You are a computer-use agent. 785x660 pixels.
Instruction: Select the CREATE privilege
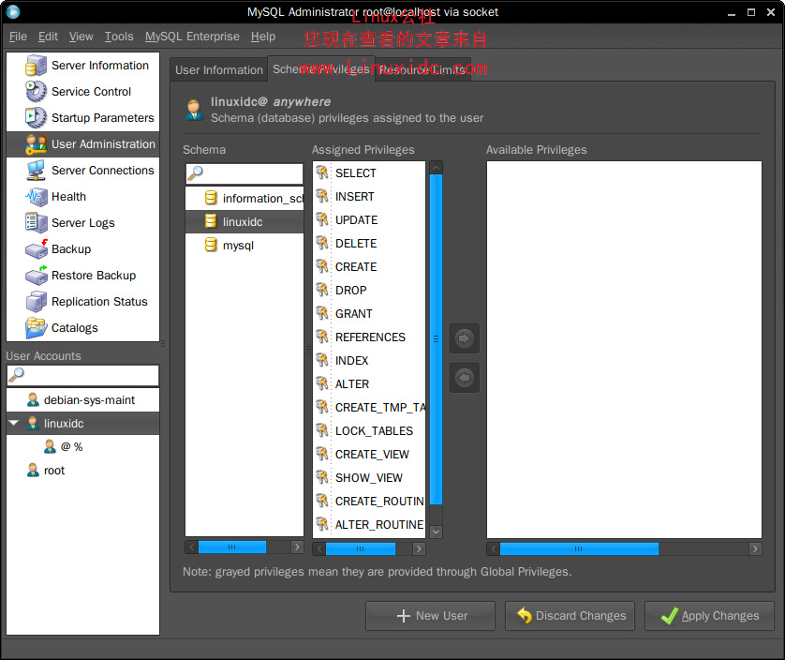(369, 267)
